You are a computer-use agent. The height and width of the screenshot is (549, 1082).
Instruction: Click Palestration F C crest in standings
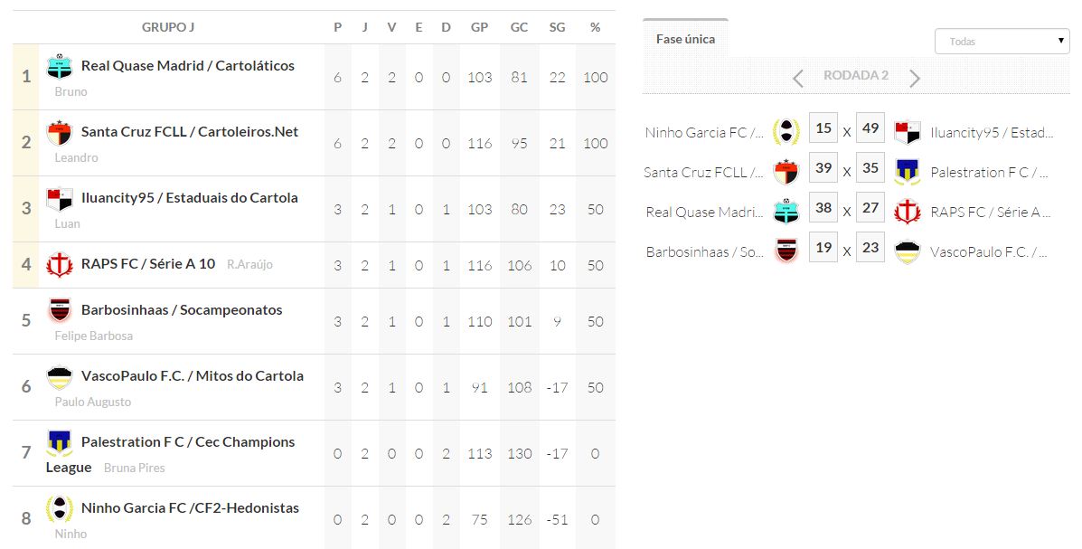coord(60,442)
